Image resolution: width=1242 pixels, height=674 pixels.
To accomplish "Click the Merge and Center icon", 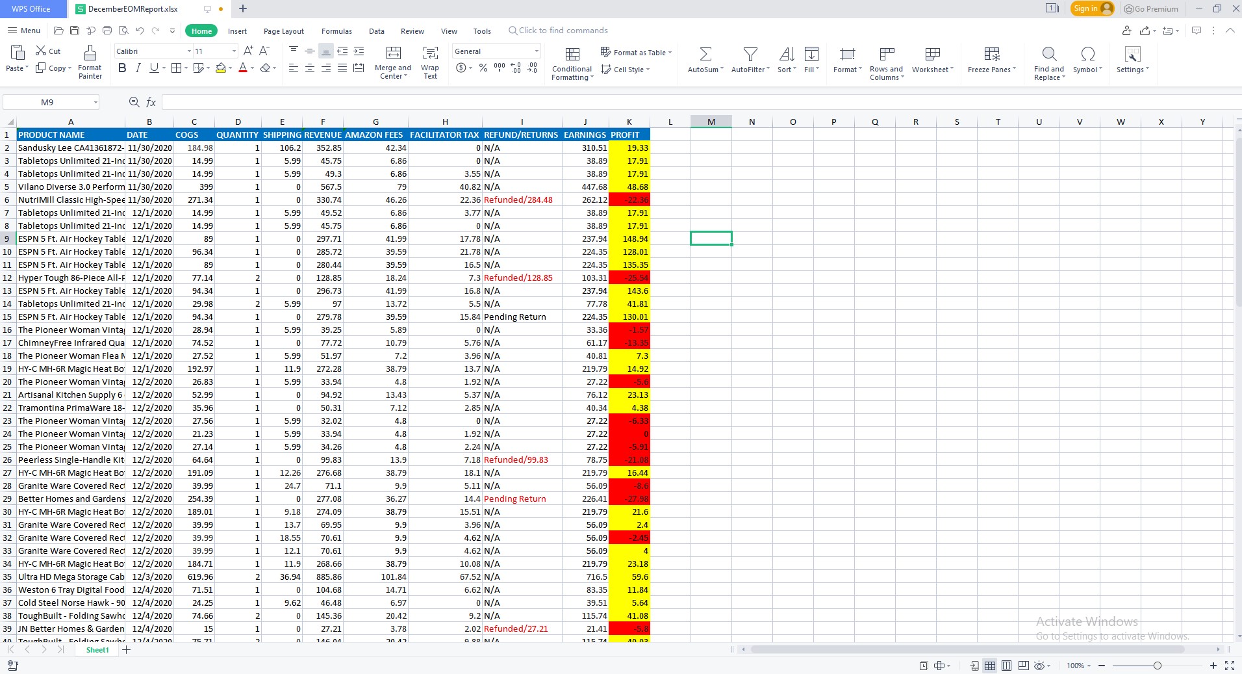I will point(393,53).
